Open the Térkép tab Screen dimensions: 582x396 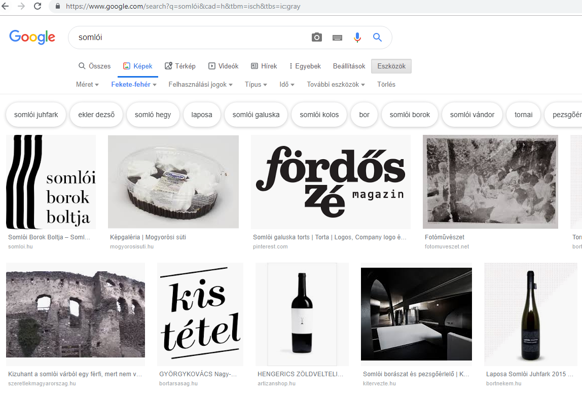point(180,66)
